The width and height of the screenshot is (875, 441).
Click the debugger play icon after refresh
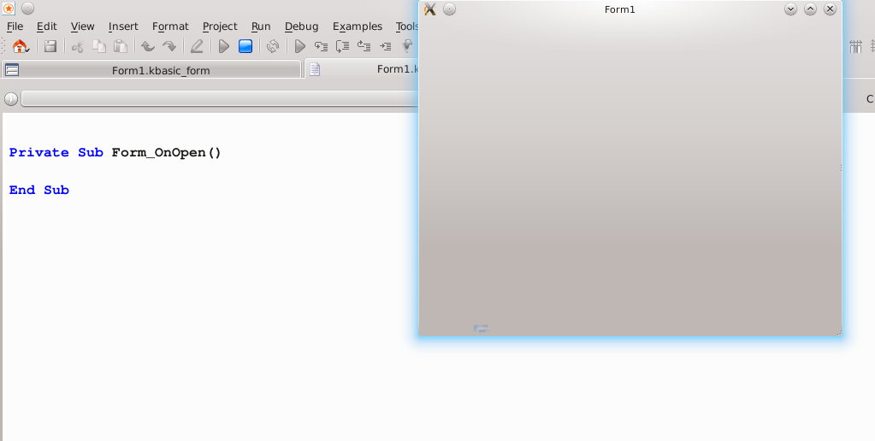[300, 46]
